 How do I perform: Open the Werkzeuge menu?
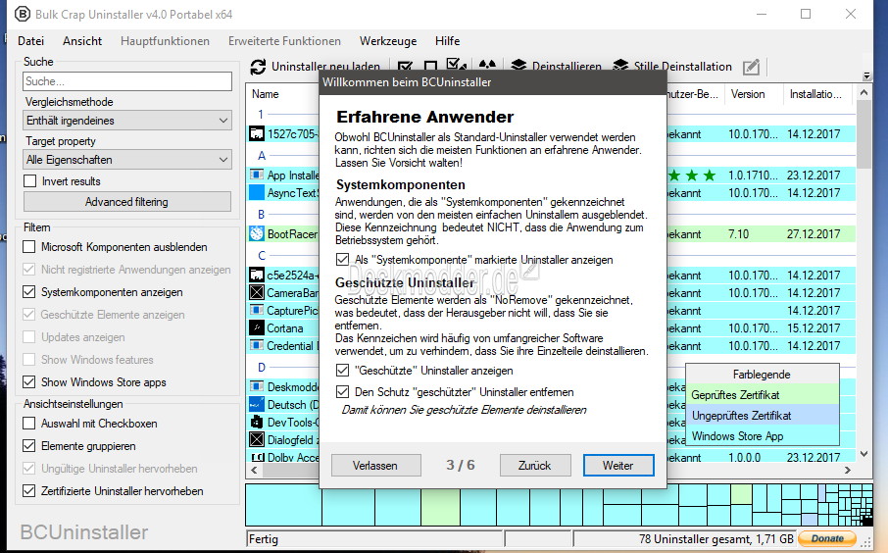(x=388, y=41)
